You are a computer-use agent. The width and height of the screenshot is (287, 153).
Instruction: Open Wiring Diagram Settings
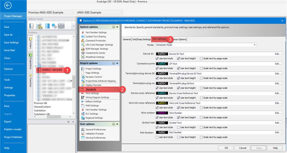97,97
